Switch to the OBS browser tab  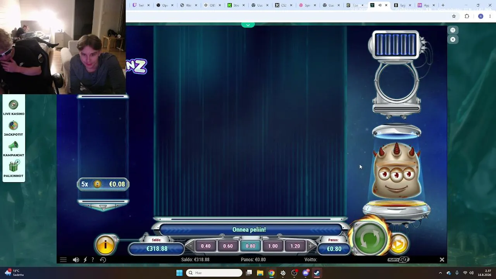point(213,5)
